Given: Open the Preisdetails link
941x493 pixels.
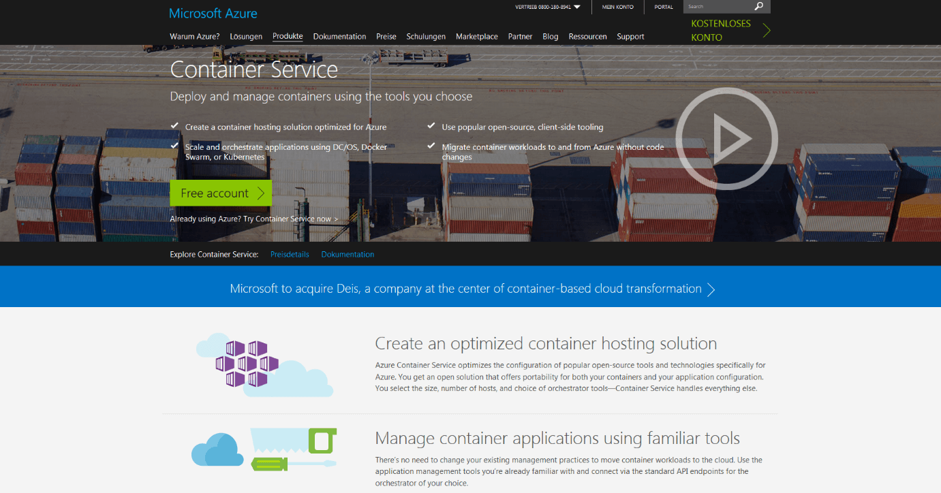Looking at the screenshot, I should tap(290, 254).
